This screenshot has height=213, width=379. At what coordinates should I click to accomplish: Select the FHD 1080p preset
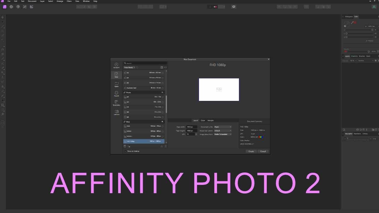(144, 141)
